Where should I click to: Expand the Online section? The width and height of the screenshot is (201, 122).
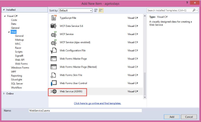4,94
